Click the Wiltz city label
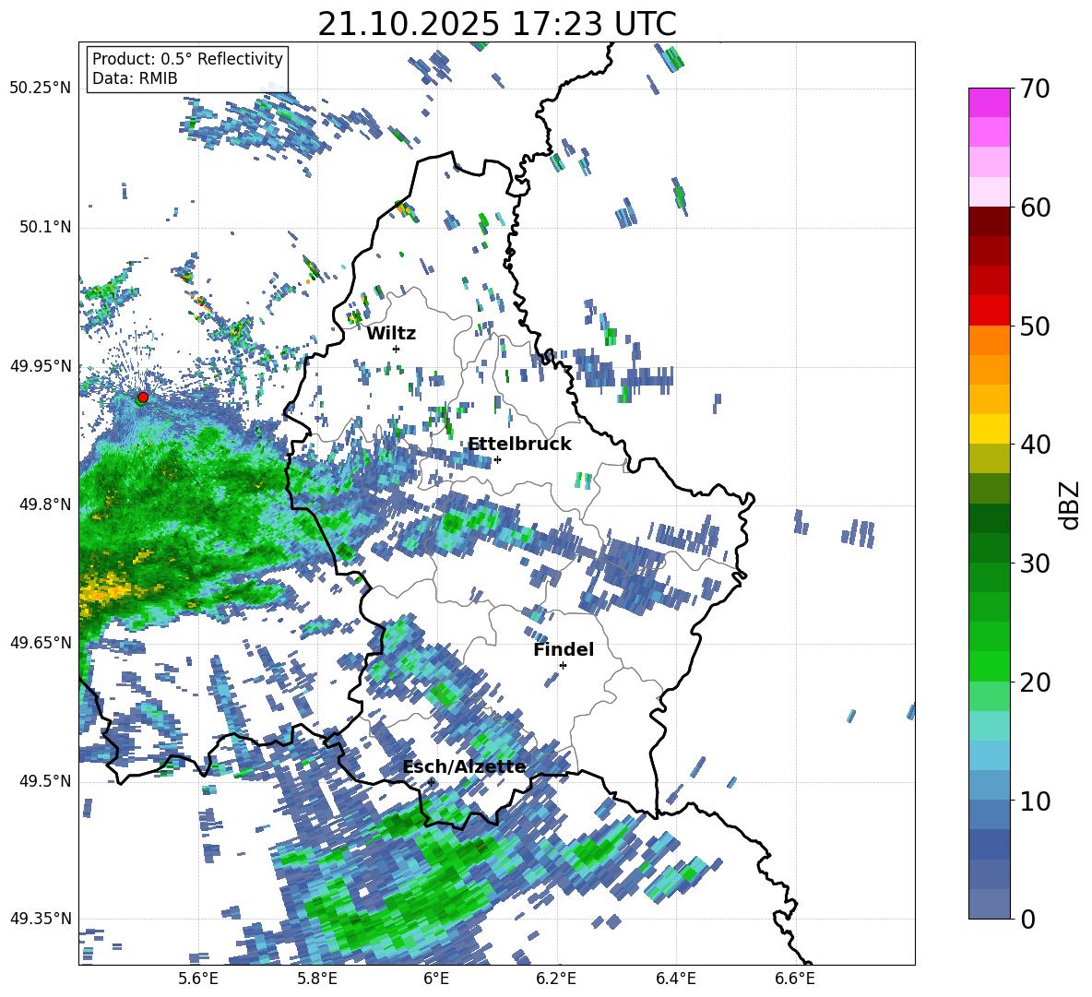1092x997 pixels. [391, 334]
